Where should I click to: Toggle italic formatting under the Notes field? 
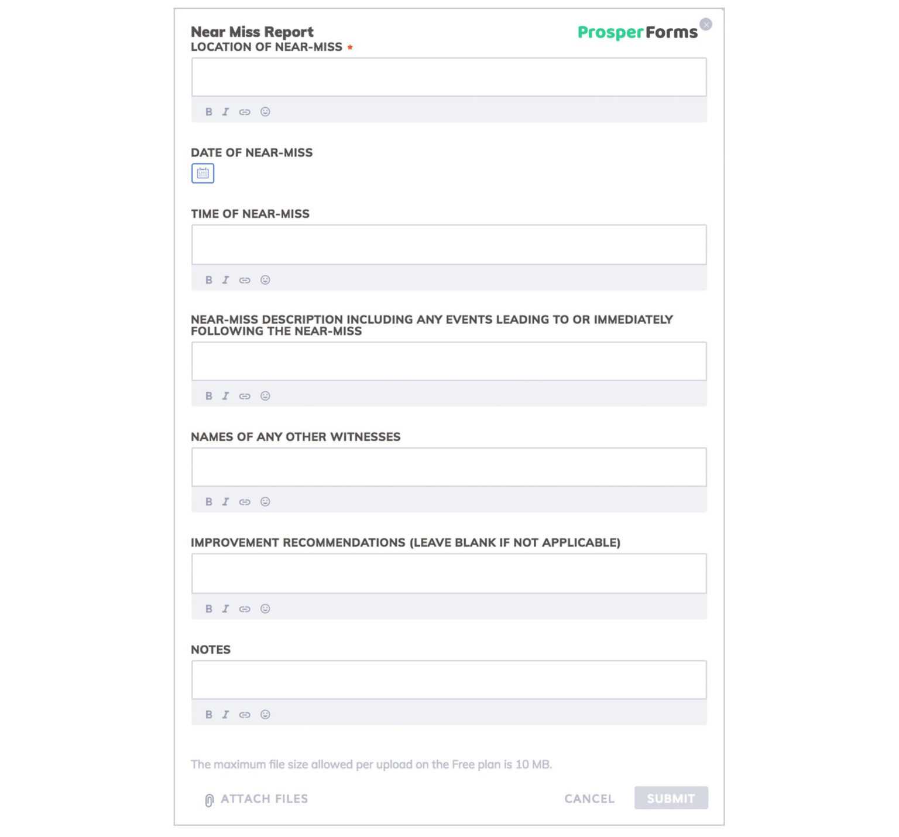[x=226, y=715]
